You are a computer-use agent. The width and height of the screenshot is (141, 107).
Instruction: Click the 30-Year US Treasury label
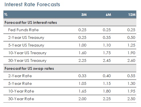(x=27, y=60)
